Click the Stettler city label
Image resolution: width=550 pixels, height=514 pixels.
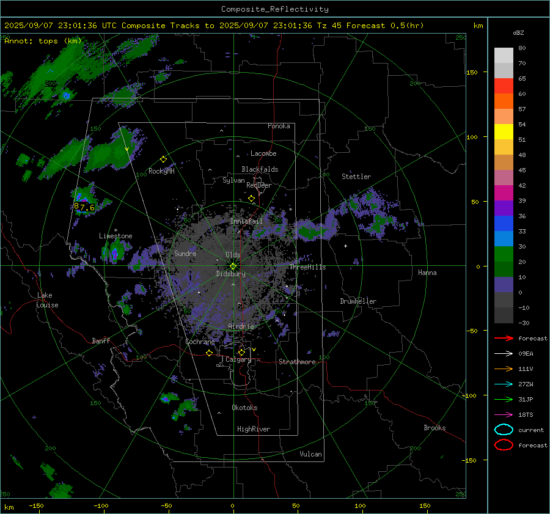356,177
